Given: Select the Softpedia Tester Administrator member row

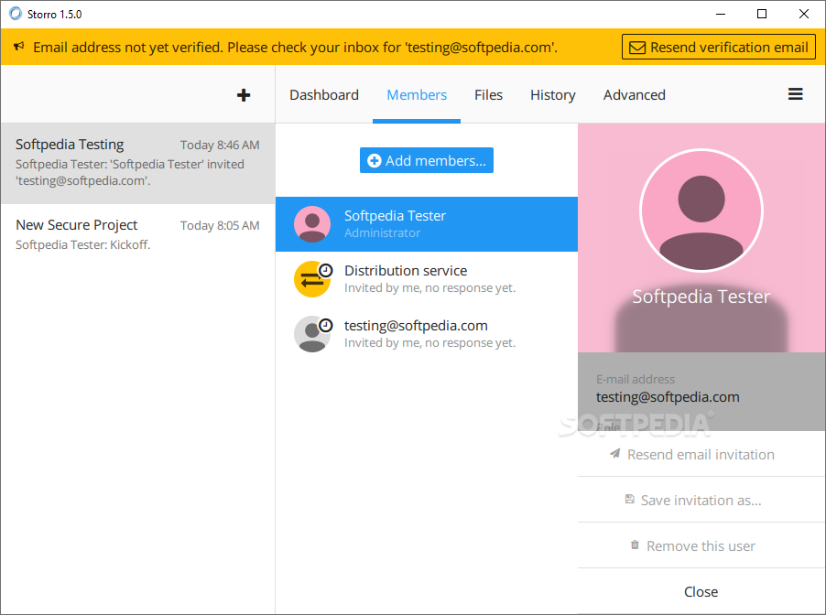Looking at the screenshot, I should [x=427, y=224].
